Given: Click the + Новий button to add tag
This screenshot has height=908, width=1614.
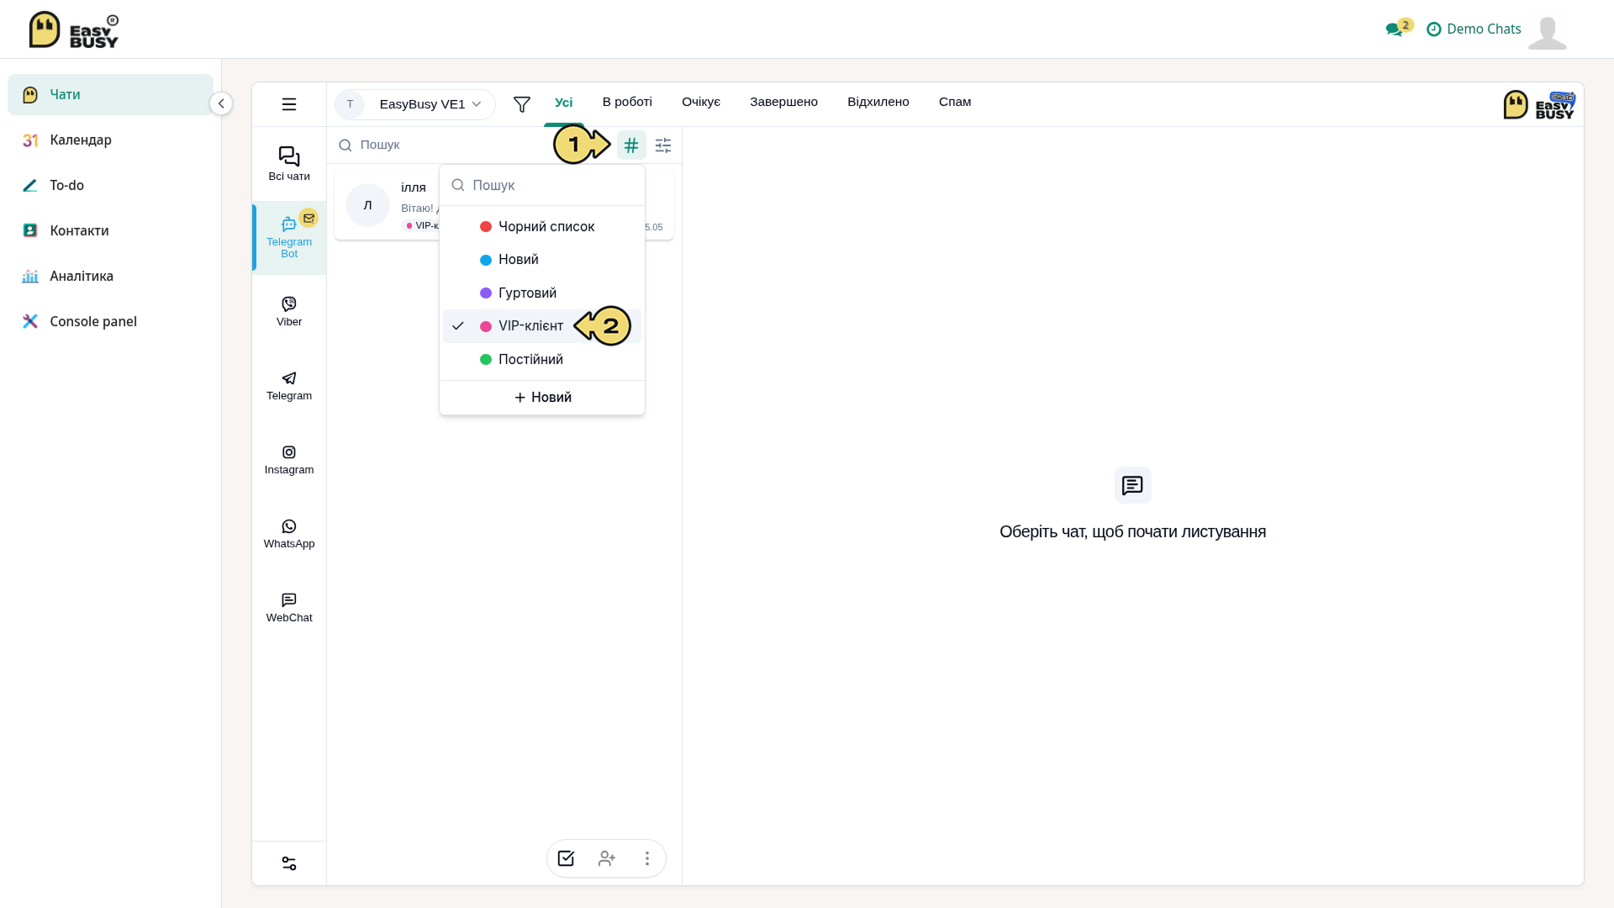Looking at the screenshot, I should pyautogui.click(x=542, y=398).
